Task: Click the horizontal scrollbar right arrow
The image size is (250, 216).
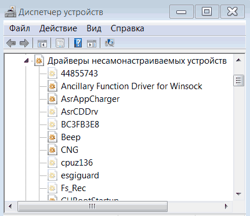Action: click(226, 206)
